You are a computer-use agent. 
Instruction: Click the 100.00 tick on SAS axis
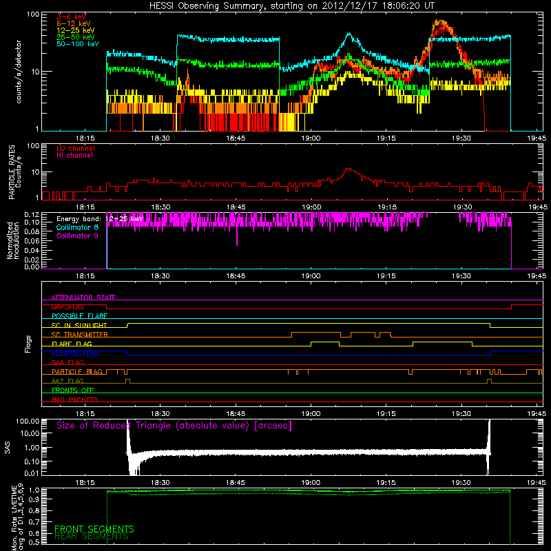click(28, 421)
